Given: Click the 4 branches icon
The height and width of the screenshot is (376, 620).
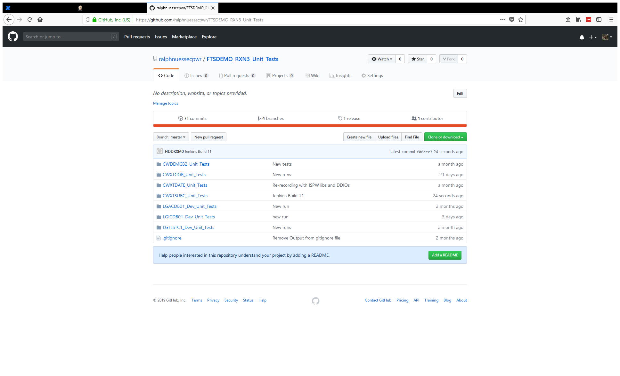Looking at the screenshot, I should pyautogui.click(x=259, y=118).
